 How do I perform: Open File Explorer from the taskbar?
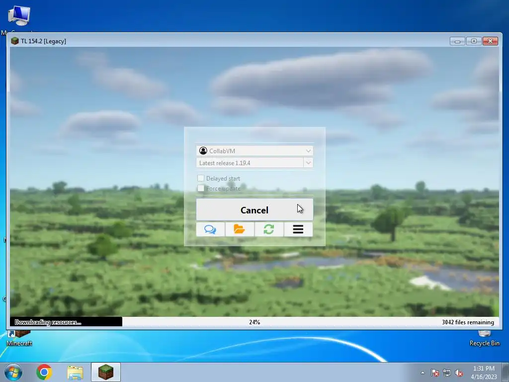coord(75,373)
